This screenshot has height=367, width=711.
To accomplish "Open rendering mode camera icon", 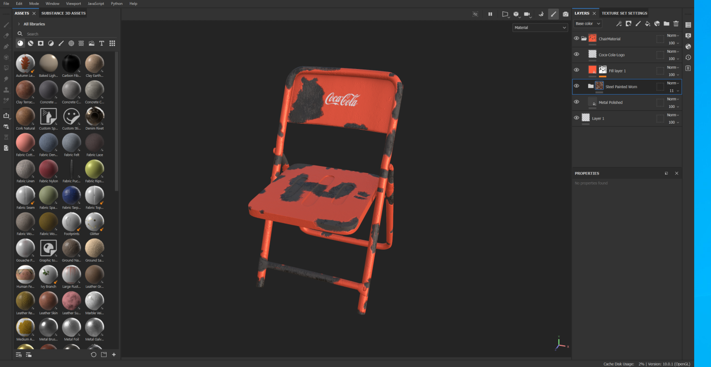I will [x=565, y=14].
